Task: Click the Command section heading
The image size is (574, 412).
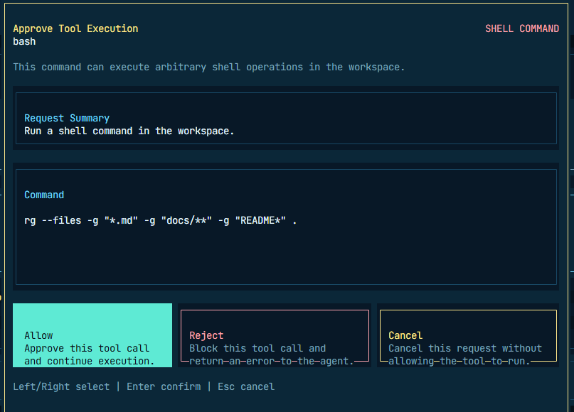Action: 44,195
